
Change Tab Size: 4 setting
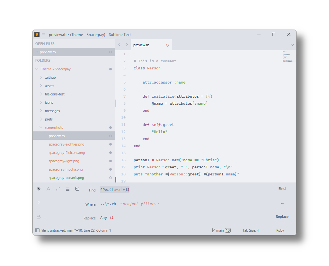[251, 230]
